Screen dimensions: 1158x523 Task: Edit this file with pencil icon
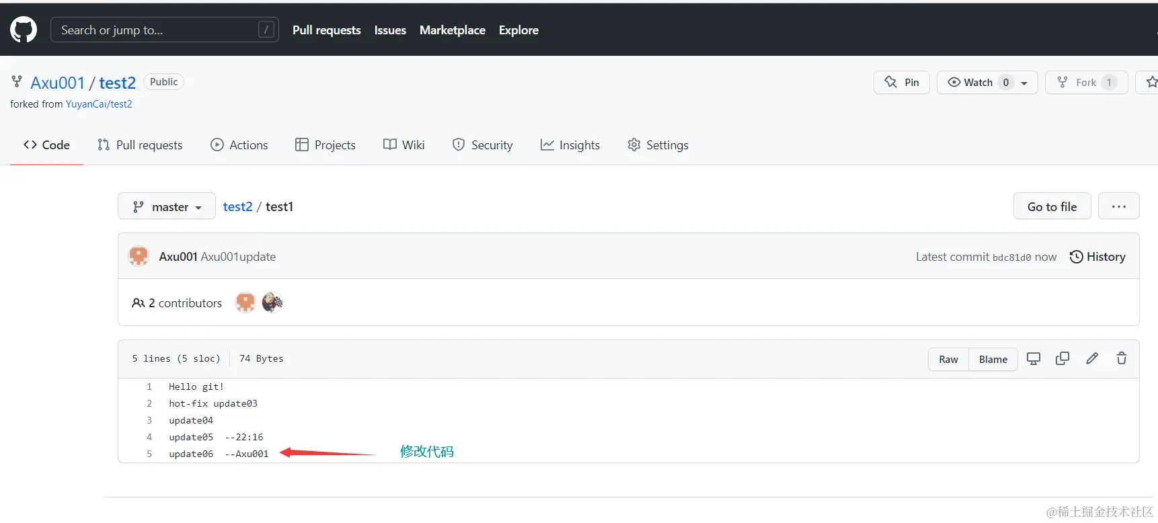pyautogui.click(x=1092, y=359)
